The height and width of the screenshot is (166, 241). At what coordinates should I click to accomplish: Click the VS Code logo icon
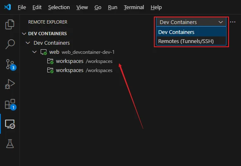coord(7,7)
